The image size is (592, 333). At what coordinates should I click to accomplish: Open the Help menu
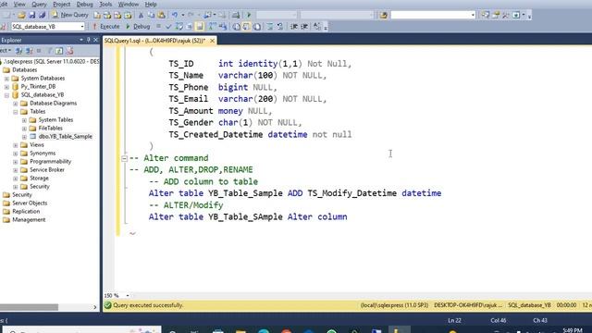(151, 4)
